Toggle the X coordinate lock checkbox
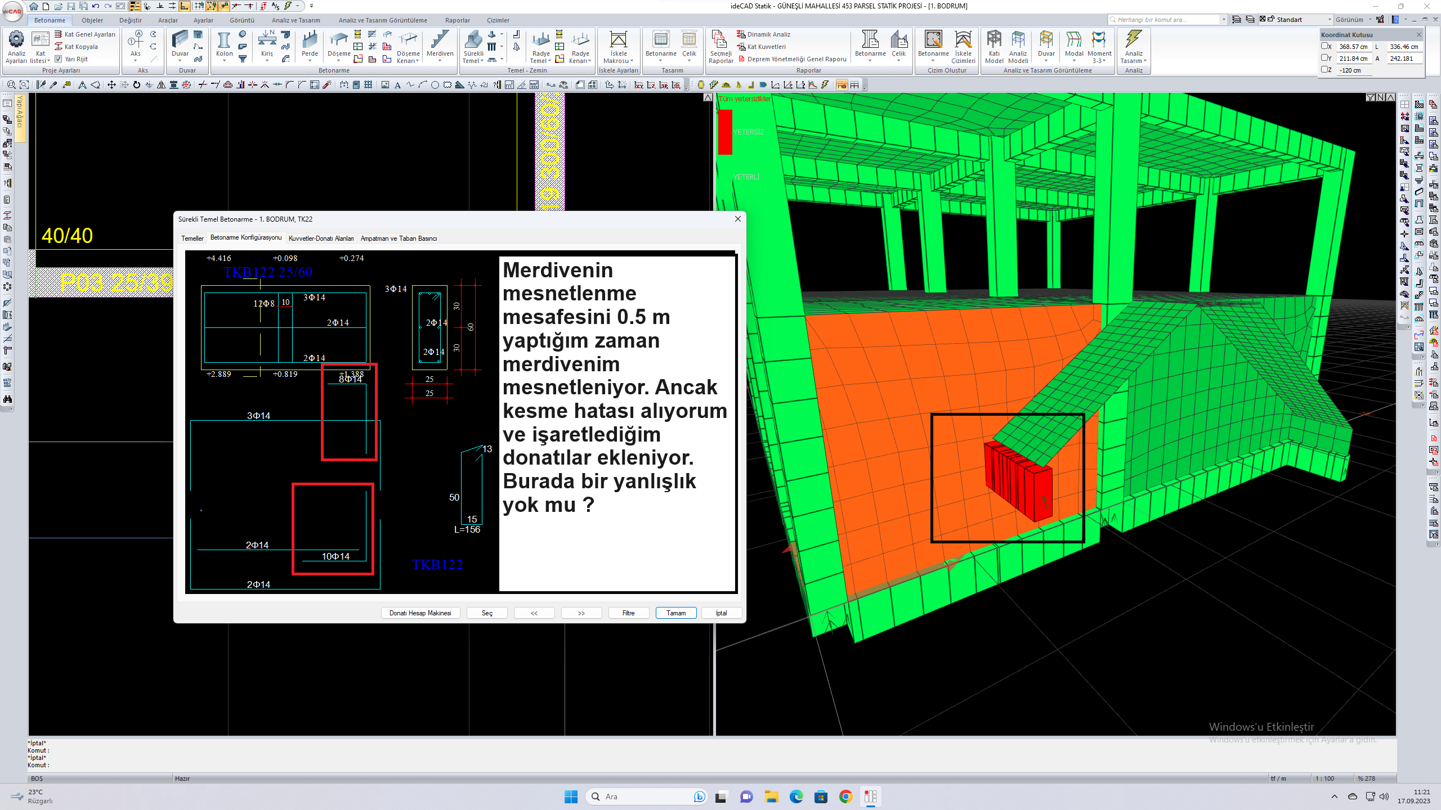1441x810 pixels. click(x=1324, y=47)
